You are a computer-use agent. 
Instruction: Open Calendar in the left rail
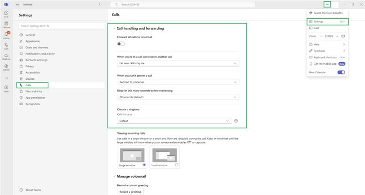pyautogui.click(x=6, y=25)
